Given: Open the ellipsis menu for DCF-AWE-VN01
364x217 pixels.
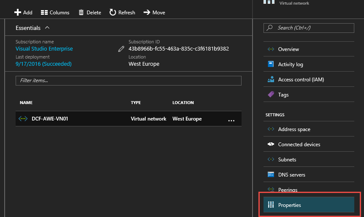Looking at the screenshot, I should click(231, 120).
